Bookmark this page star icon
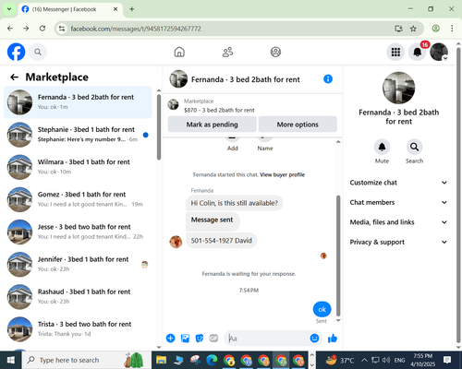This screenshot has width=462, height=369. click(x=413, y=29)
